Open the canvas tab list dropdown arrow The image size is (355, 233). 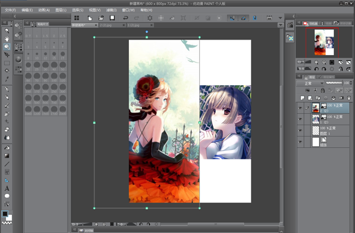click(280, 25)
